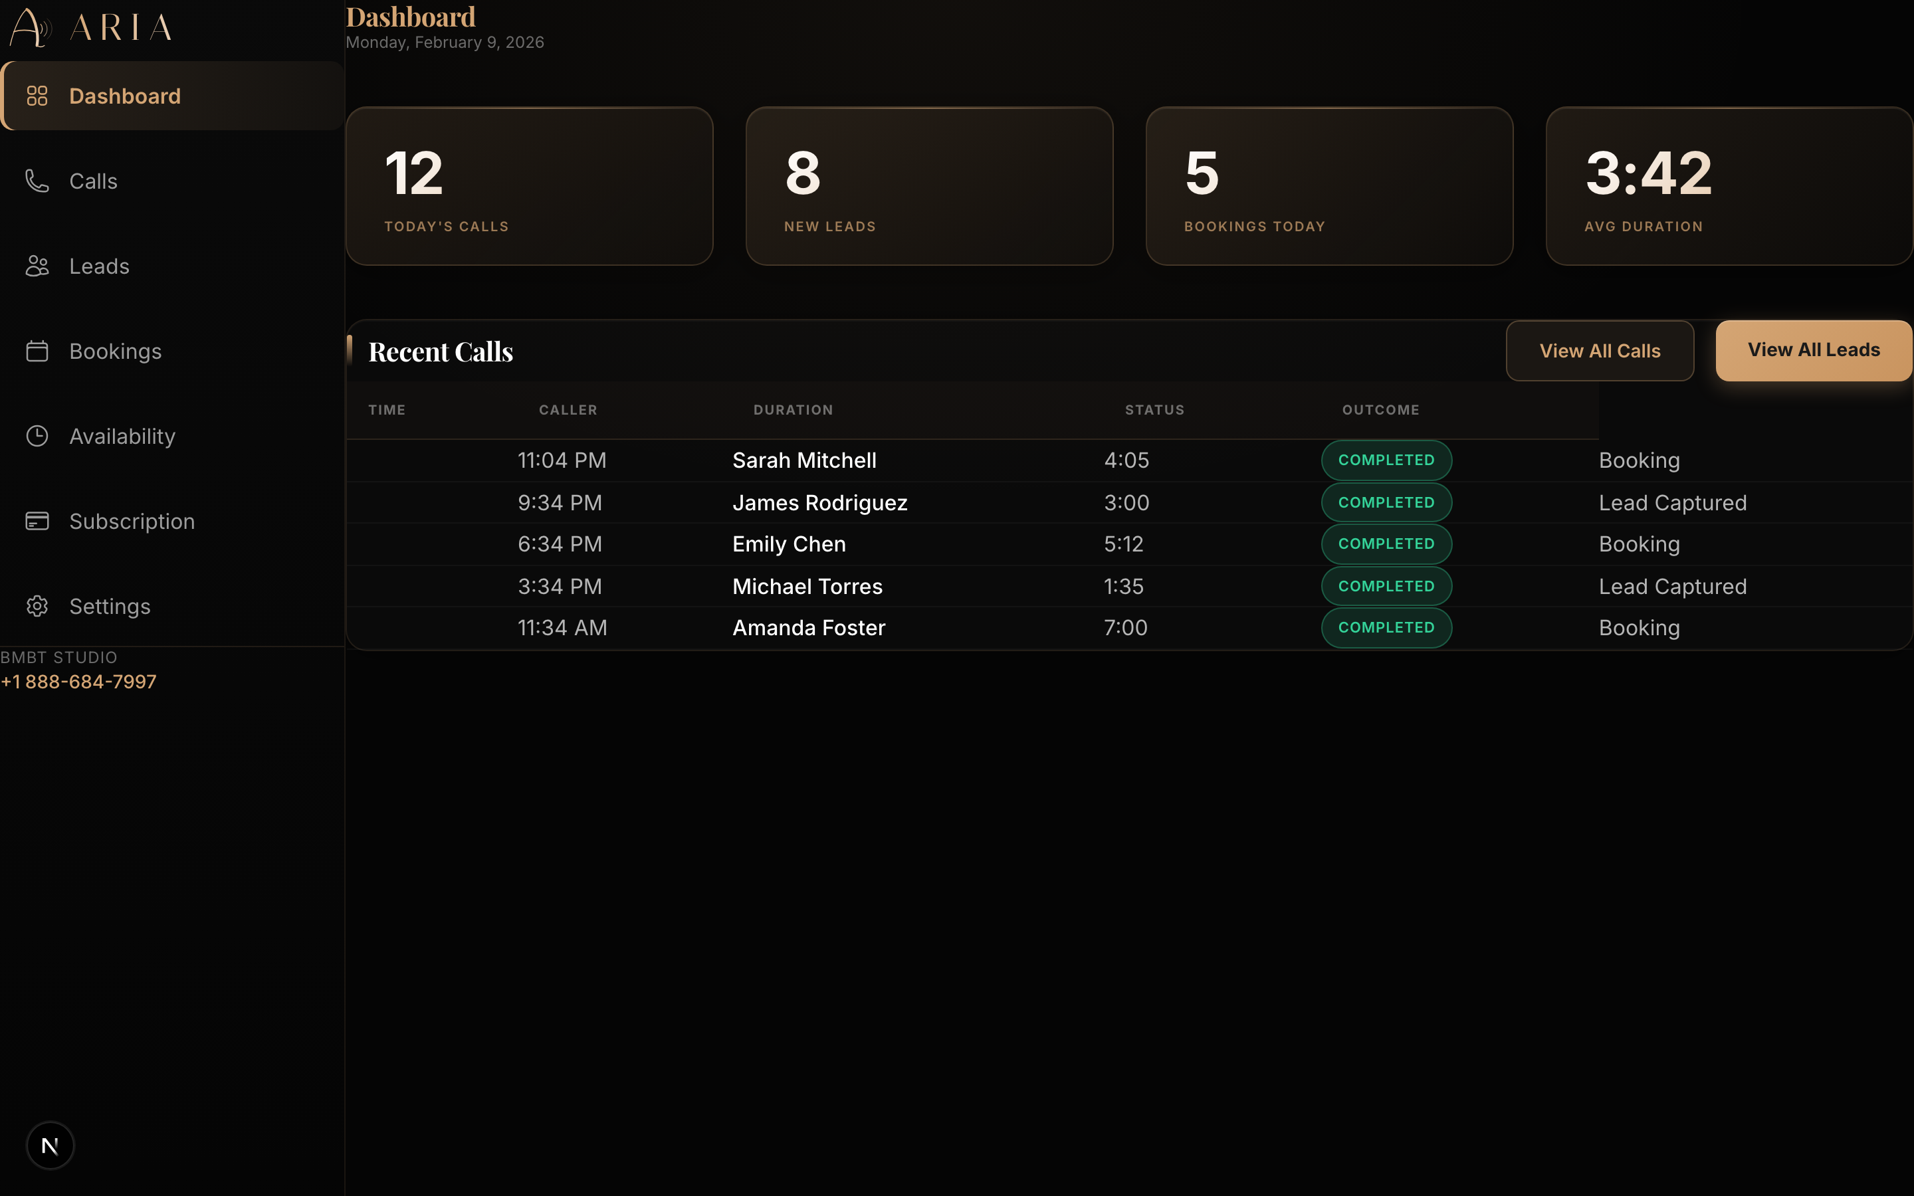Expand the Recent Calls header section
Viewport: 1914px width, 1196px height.
tap(441, 350)
